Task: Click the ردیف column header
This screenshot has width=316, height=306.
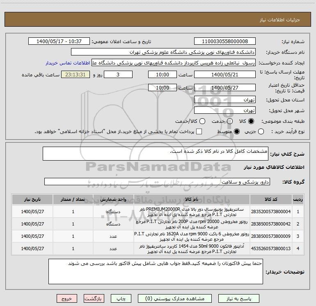Action: click(298, 199)
